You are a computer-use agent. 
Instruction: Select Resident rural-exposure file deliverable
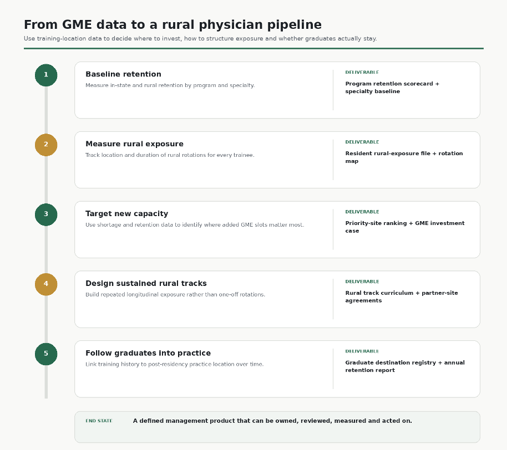click(404, 157)
